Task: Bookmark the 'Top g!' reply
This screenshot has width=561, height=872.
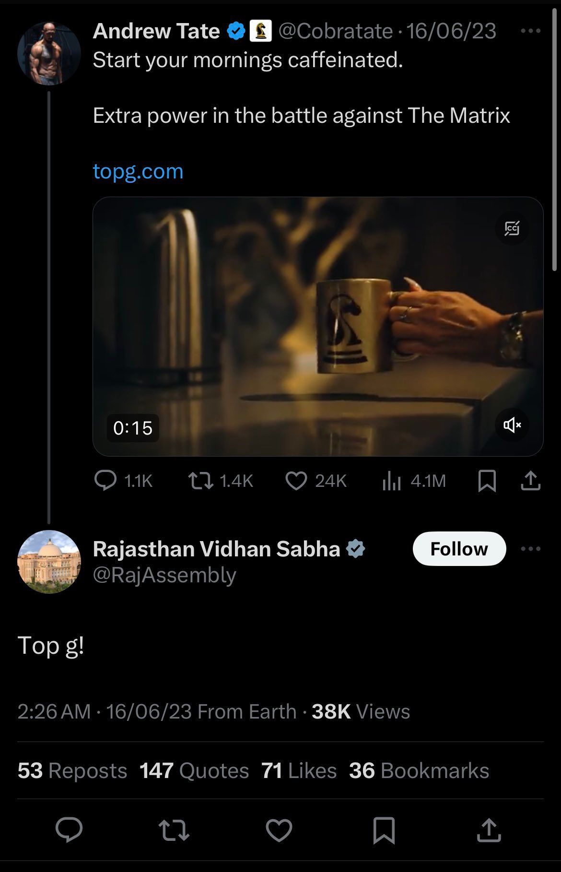Action: coord(384,830)
